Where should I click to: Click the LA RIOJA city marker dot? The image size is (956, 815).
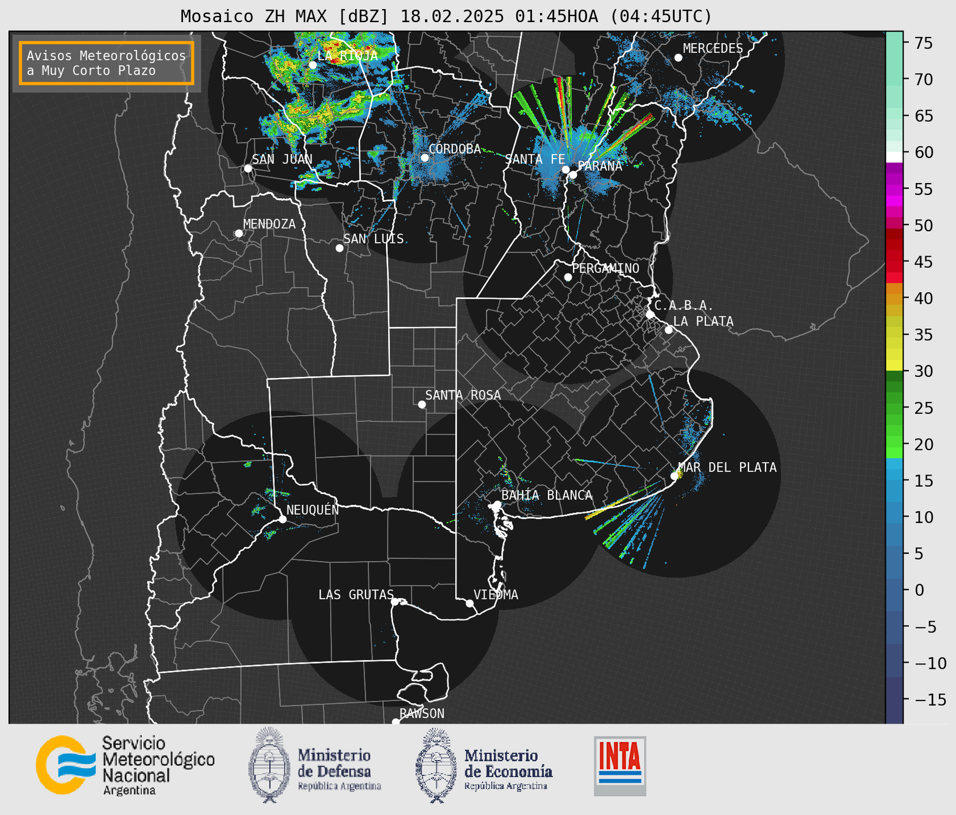click(313, 65)
